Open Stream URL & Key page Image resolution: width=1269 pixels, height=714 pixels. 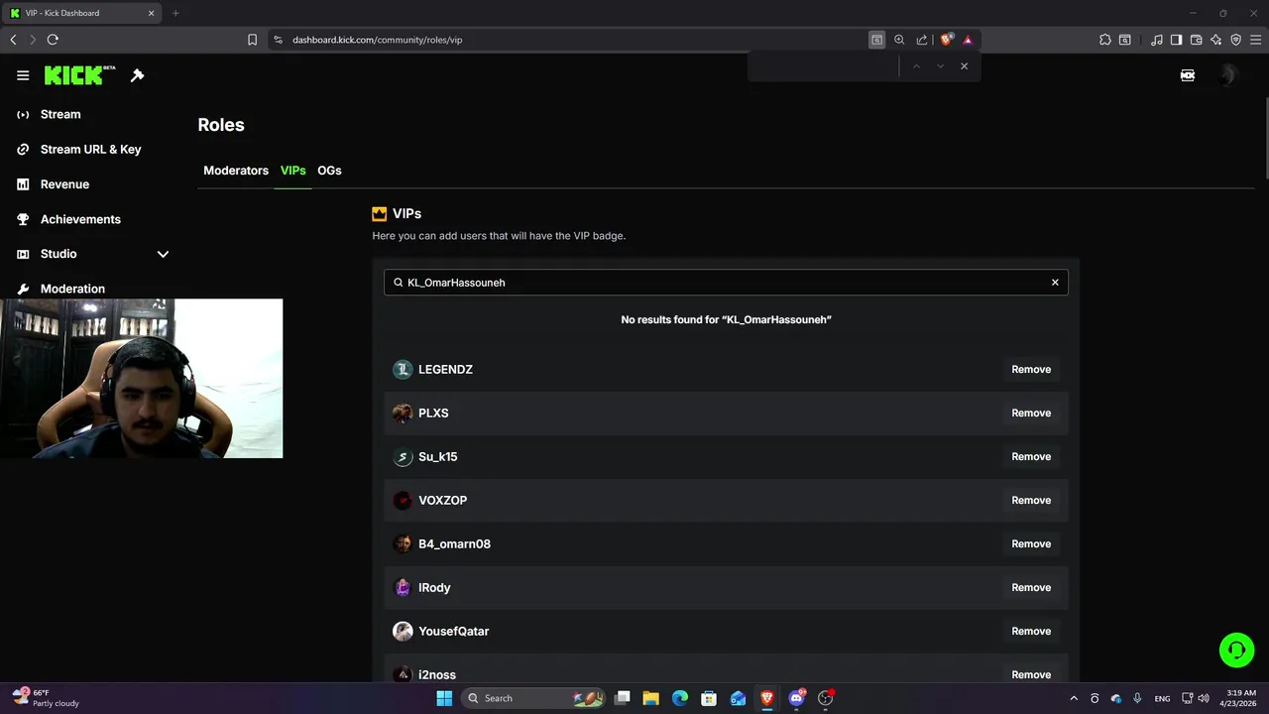point(93,149)
